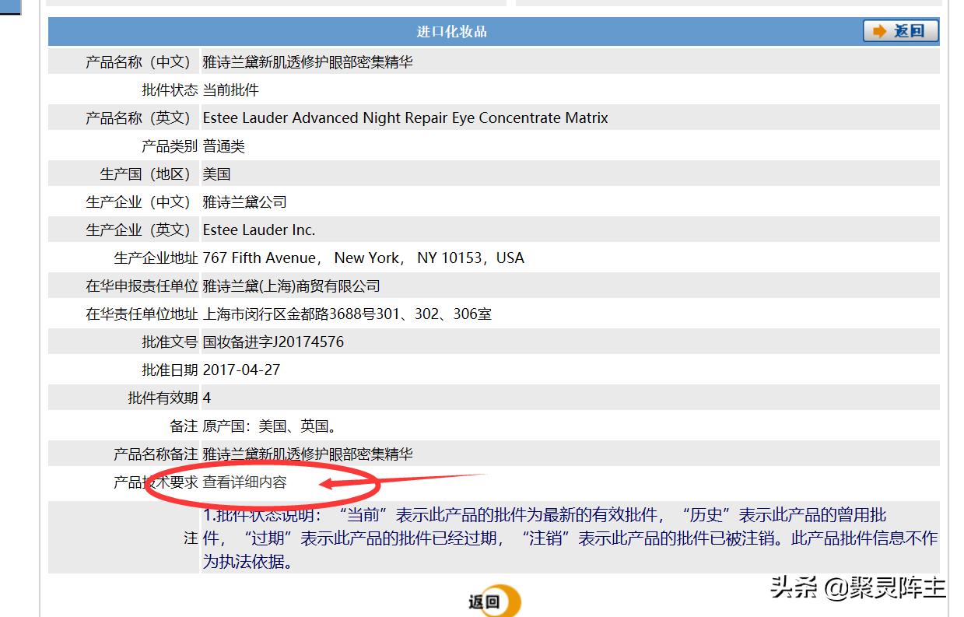
Task: Select the 产品名称备注 row text
Action: tap(308, 454)
